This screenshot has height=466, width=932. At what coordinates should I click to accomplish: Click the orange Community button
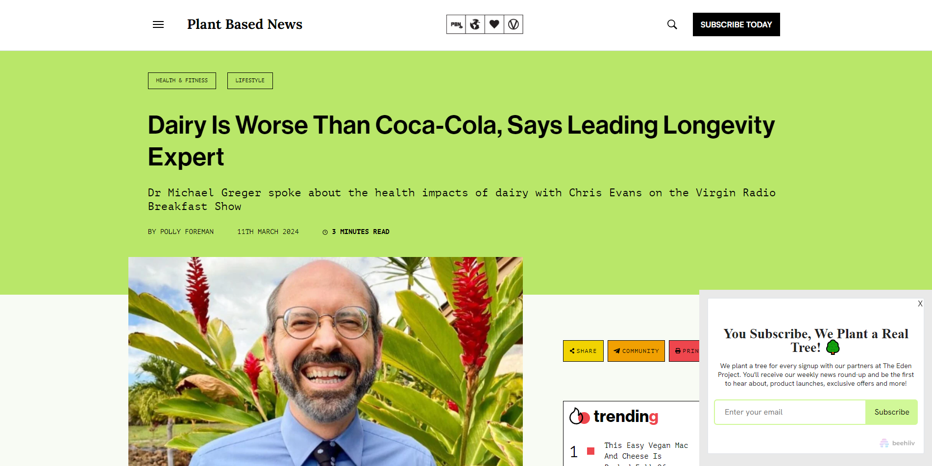tap(636, 351)
